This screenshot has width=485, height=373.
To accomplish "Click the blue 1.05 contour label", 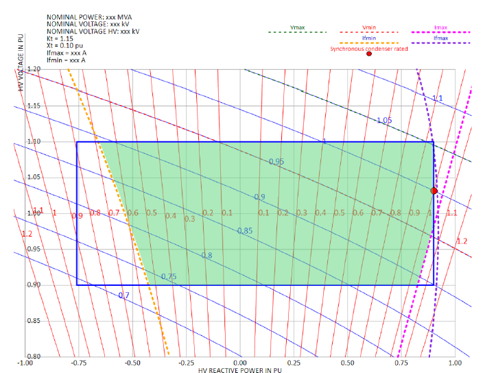I will click(x=384, y=120).
